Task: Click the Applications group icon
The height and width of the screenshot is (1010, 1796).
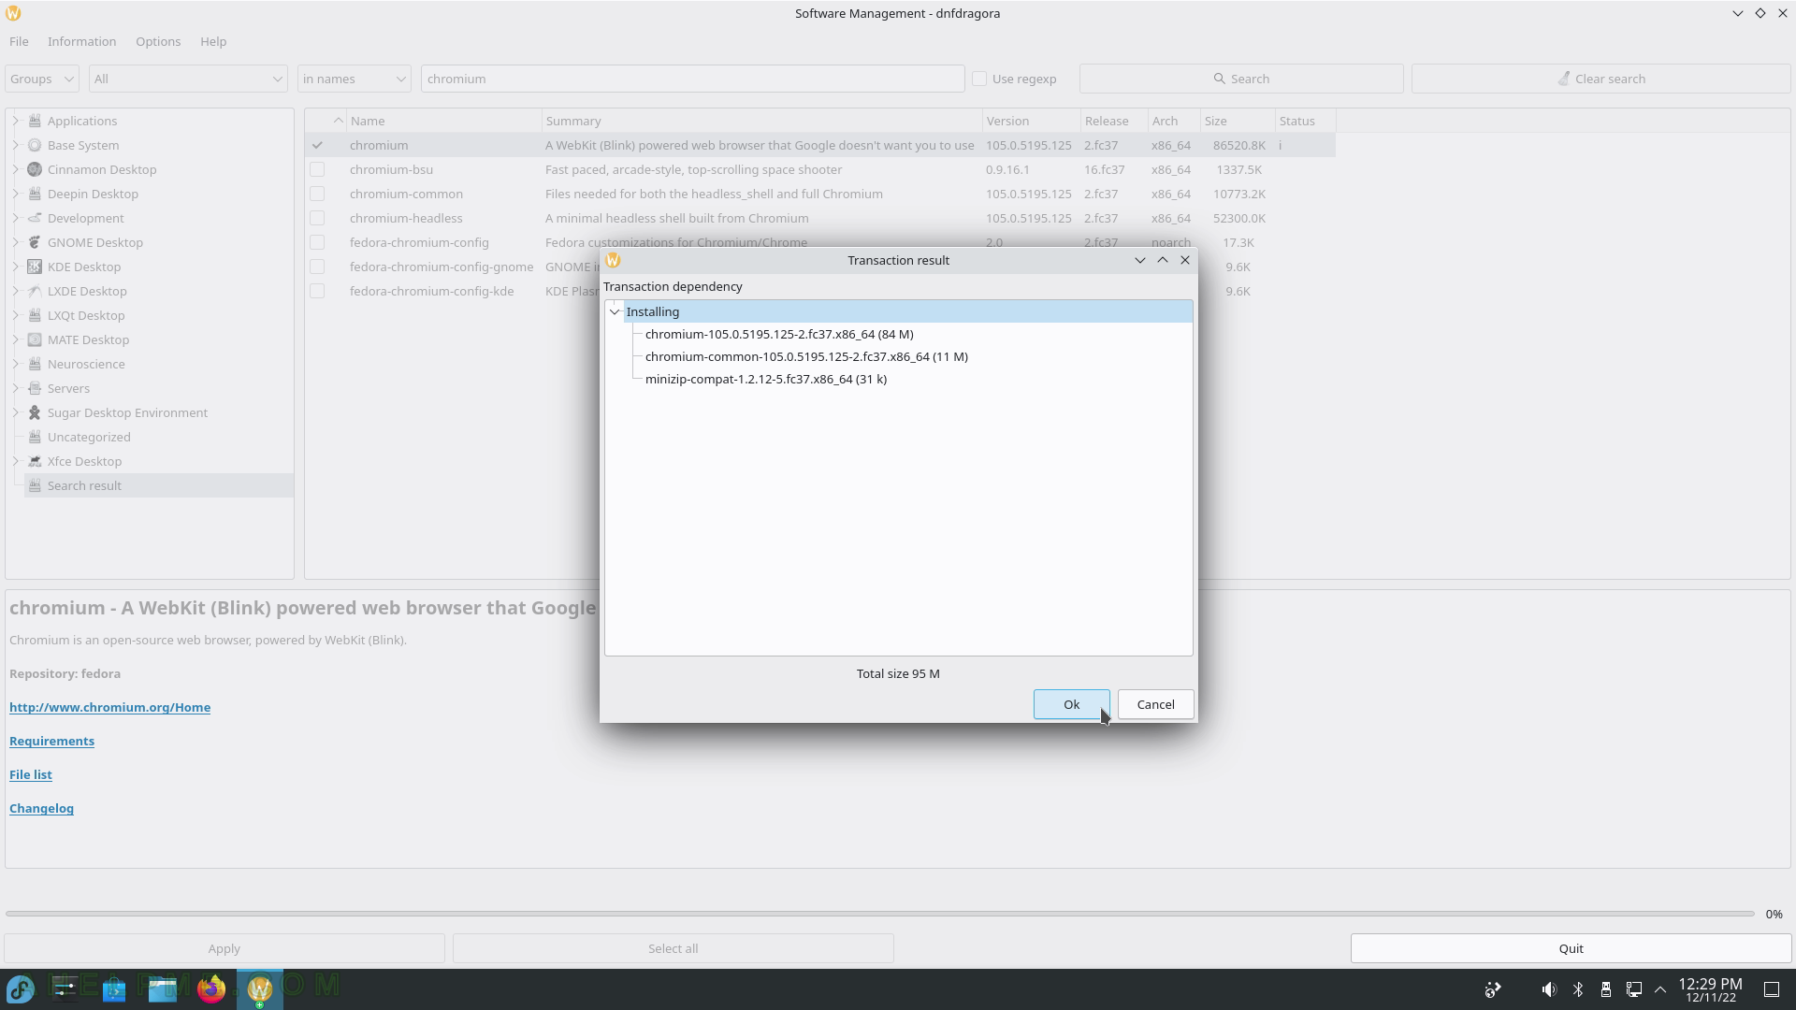Action: coord(35,121)
